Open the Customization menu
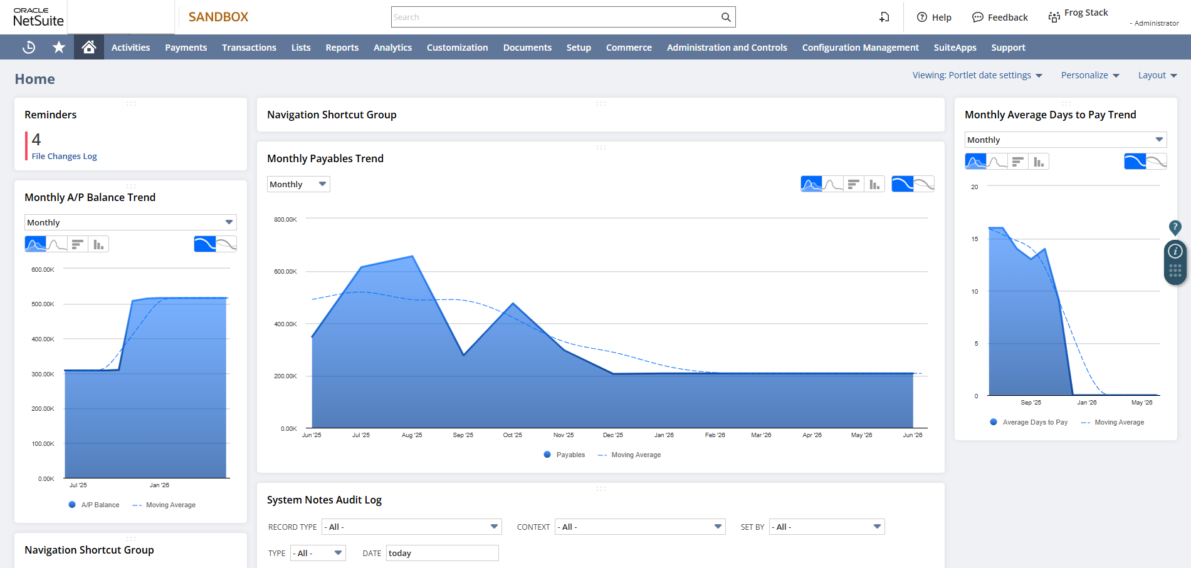 [458, 48]
